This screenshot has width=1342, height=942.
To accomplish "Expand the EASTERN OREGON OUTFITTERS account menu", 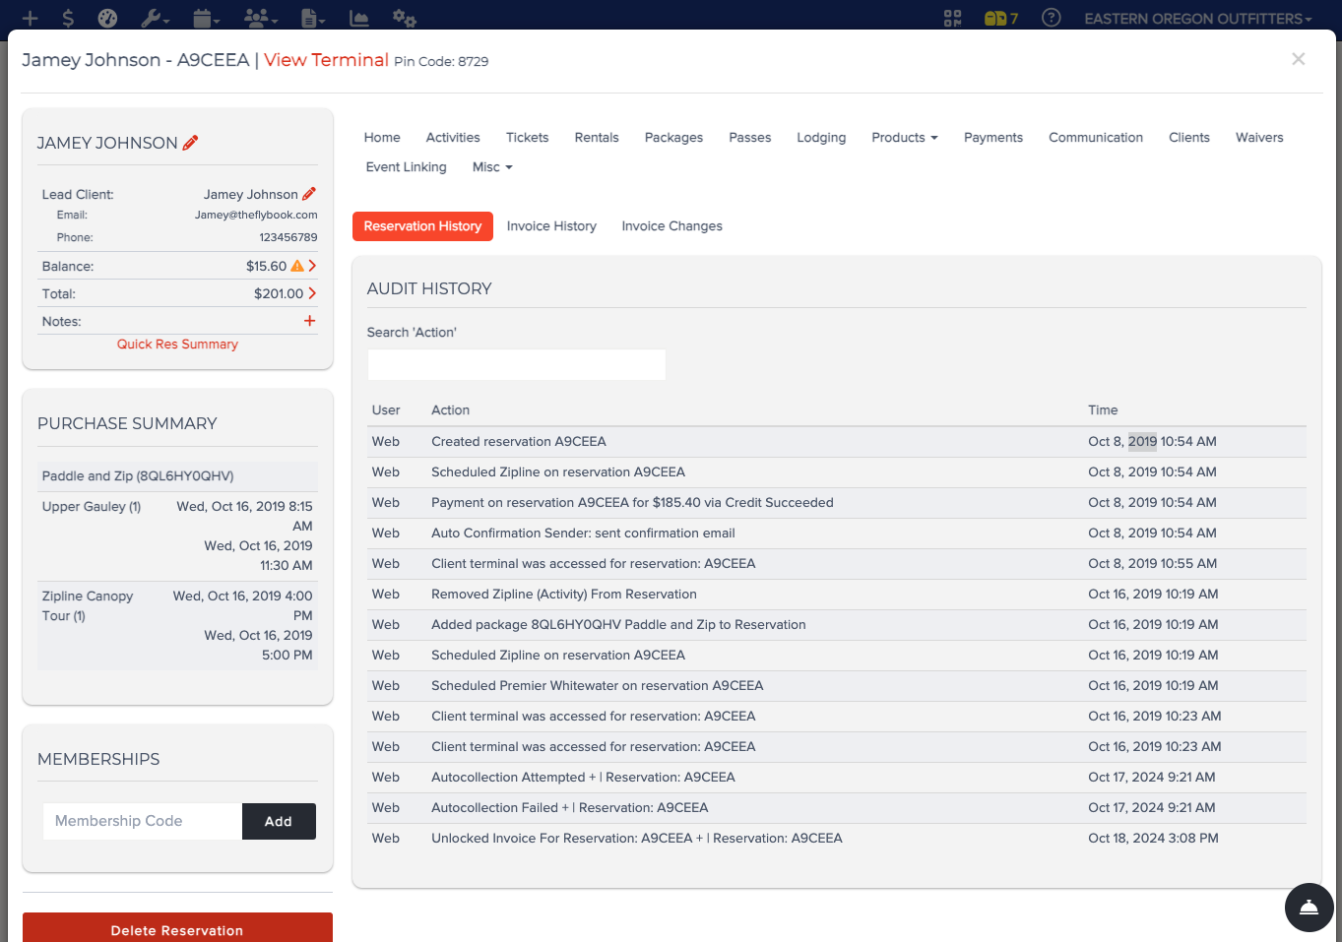I will (x=1197, y=19).
